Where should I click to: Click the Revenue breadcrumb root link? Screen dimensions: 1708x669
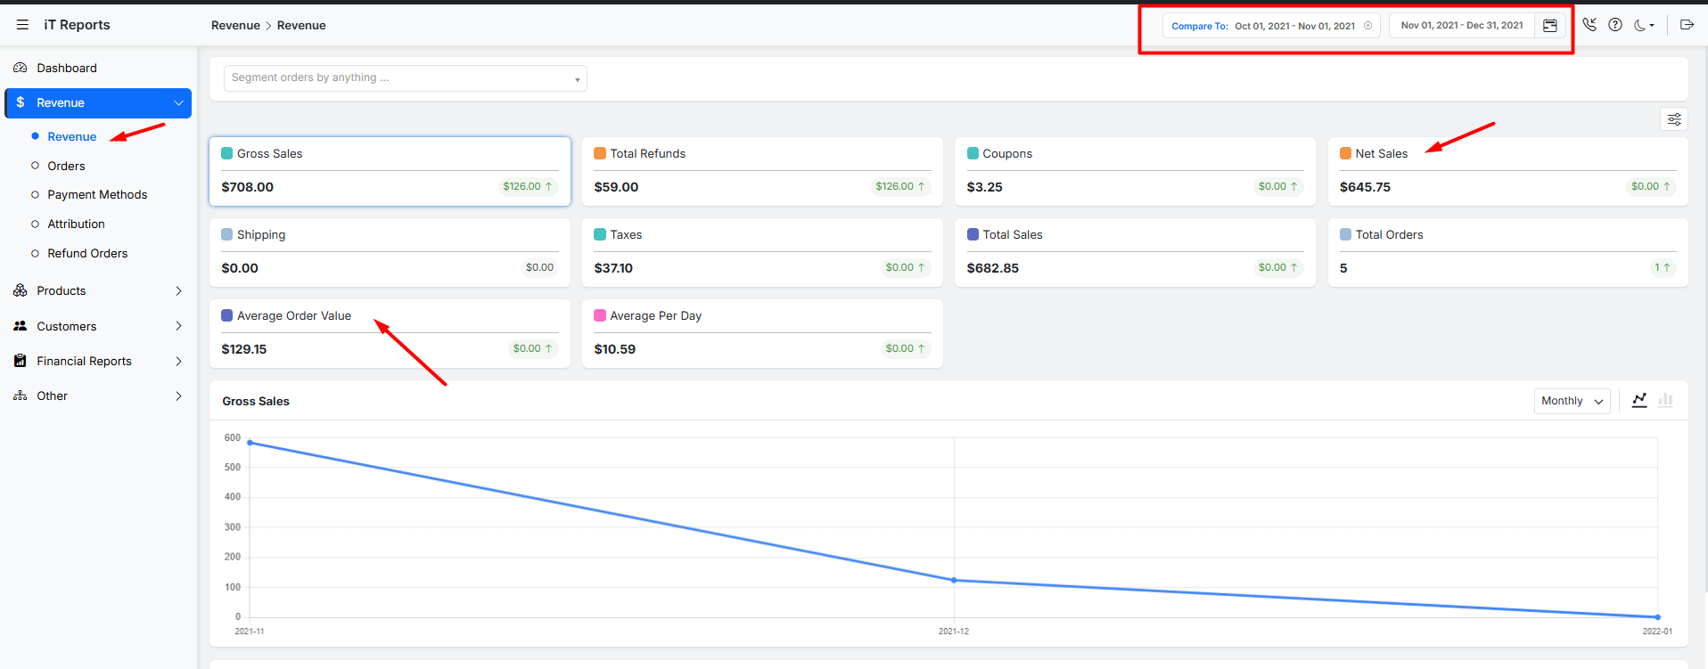pyautogui.click(x=235, y=26)
